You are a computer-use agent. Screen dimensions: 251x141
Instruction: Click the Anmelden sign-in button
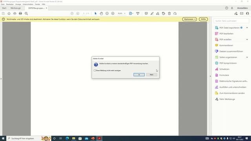pyautogui.click(x=242, y=8)
